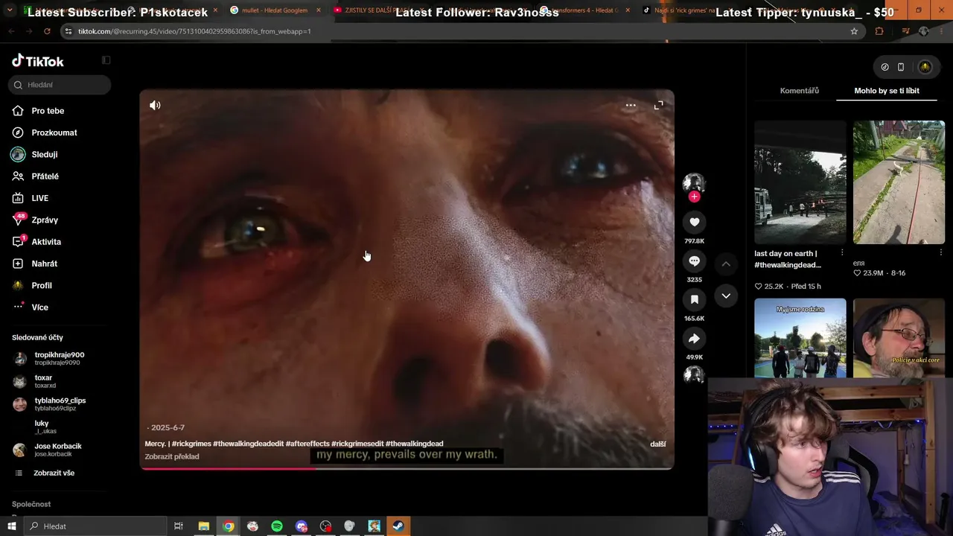Click the phone icon in top-right pill

pyautogui.click(x=901, y=67)
